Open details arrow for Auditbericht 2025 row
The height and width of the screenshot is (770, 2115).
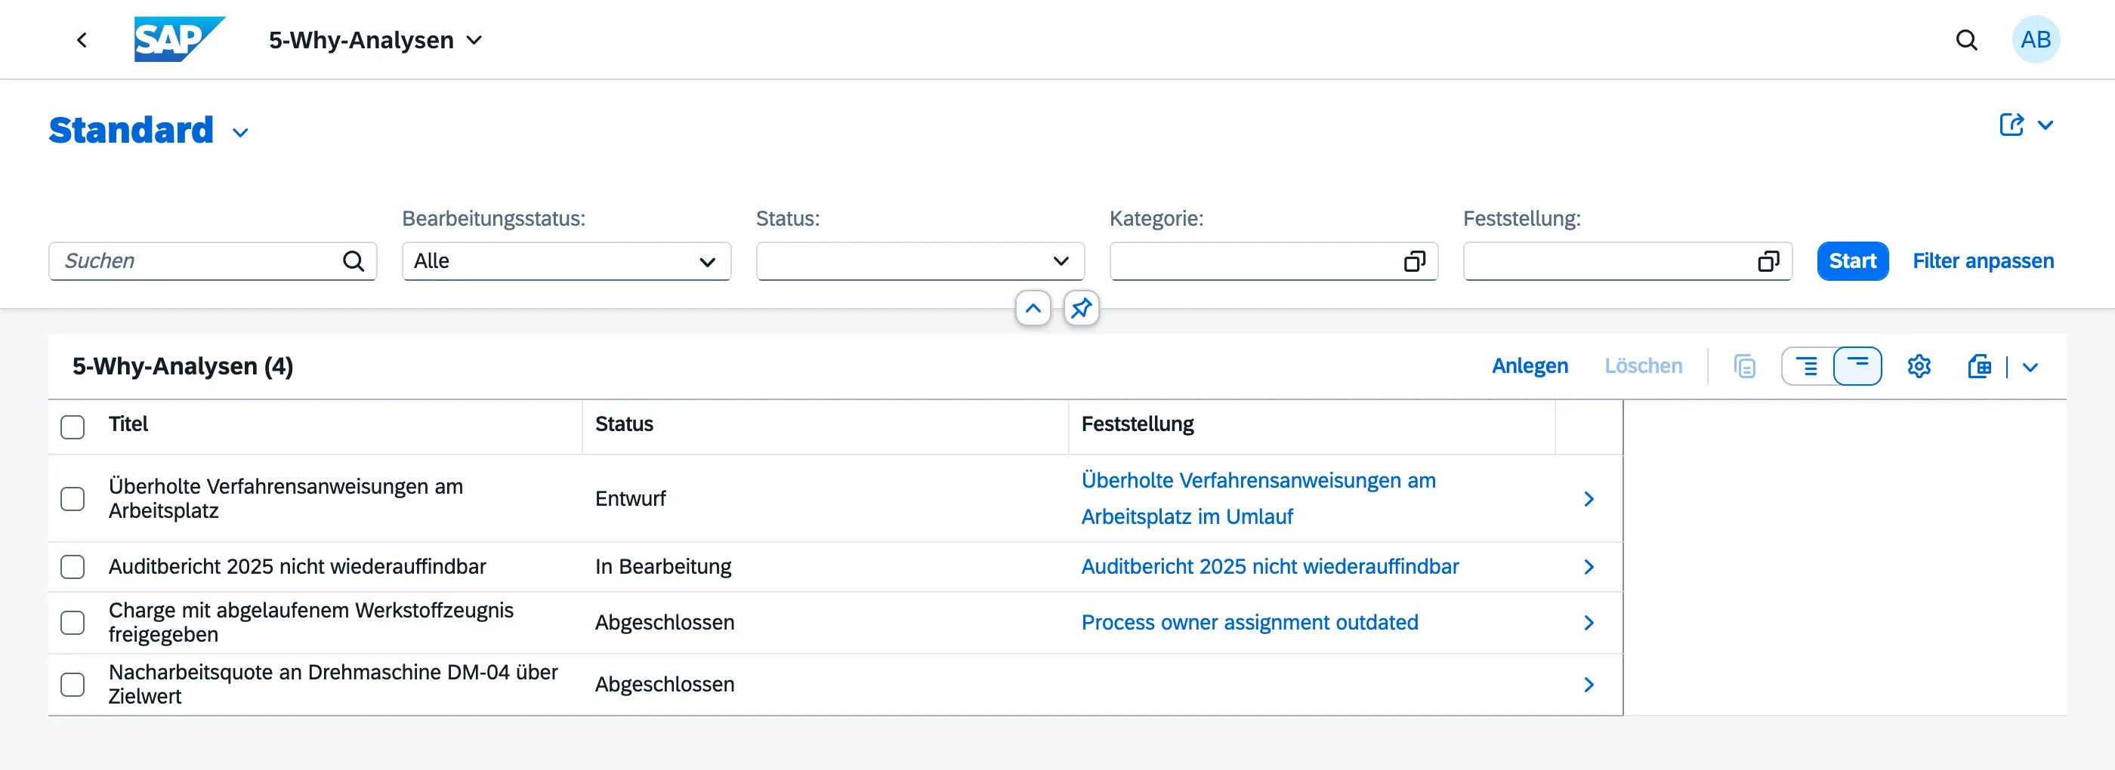pyautogui.click(x=1589, y=566)
